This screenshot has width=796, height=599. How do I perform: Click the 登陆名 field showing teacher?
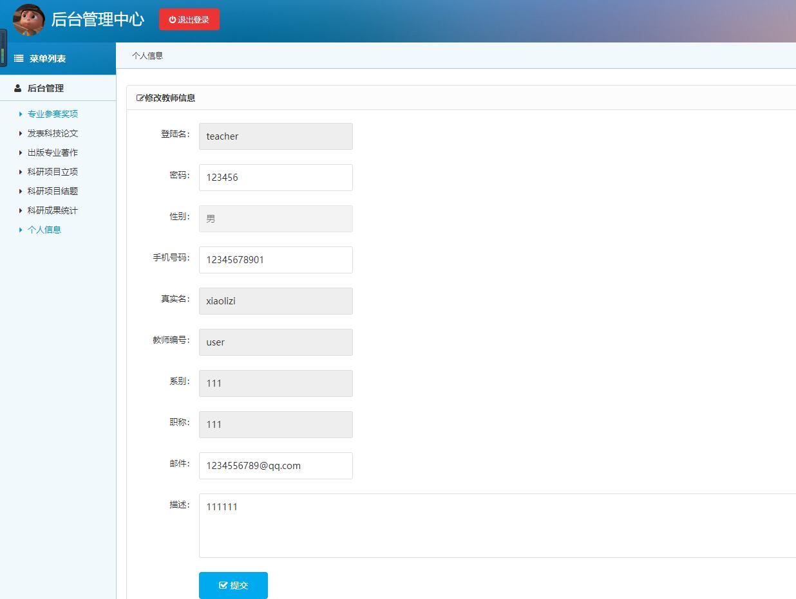point(276,136)
